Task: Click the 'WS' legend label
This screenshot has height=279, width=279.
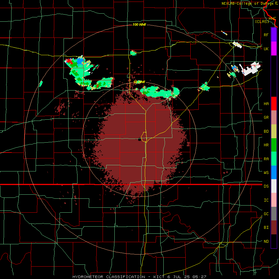Action: (x=266, y=172)
